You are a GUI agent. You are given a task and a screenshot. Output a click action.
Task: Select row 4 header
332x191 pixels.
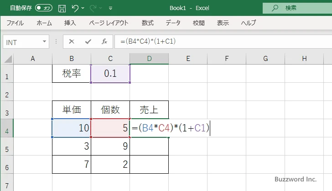click(7, 128)
